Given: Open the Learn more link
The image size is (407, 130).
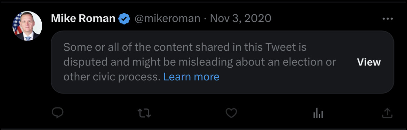Looking at the screenshot, I should point(191,77).
